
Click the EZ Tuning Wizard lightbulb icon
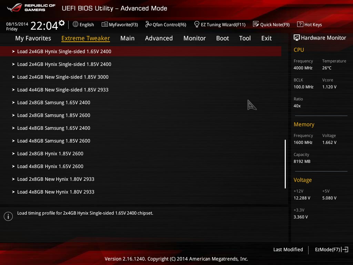pyautogui.click(x=197, y=24)
